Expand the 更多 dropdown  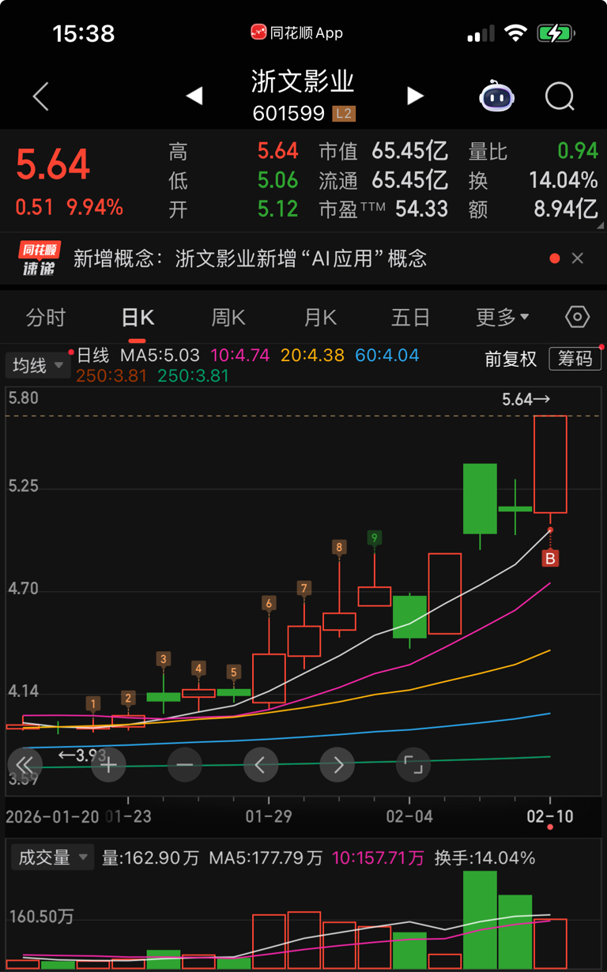click(503, 318)
